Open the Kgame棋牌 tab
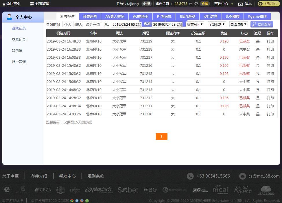Viewport: 282px width, 203px height. pos(257,16)
